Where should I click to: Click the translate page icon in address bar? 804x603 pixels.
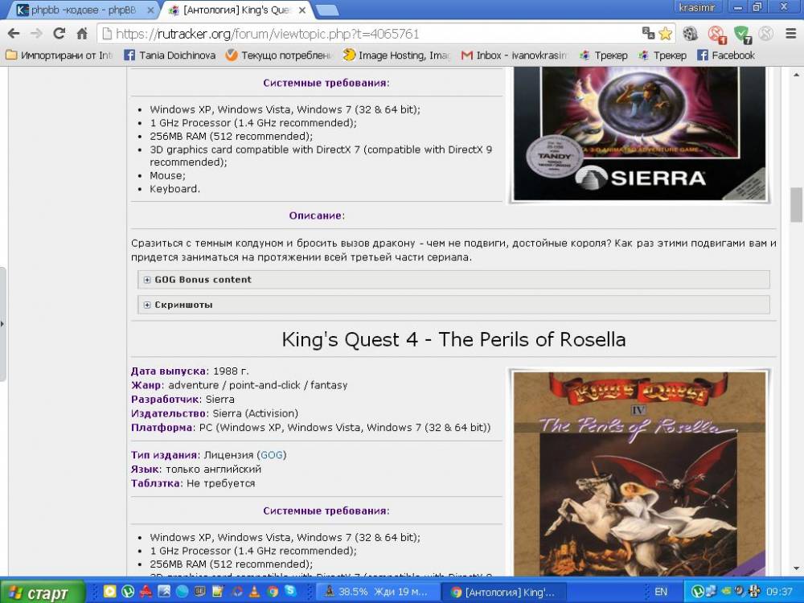pos(648,33)
